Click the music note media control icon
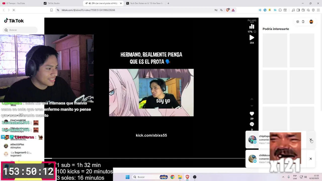 [x=293, y=10]
